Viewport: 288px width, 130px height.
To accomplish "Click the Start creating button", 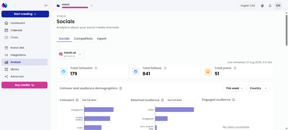I will (x=25, y=14).
